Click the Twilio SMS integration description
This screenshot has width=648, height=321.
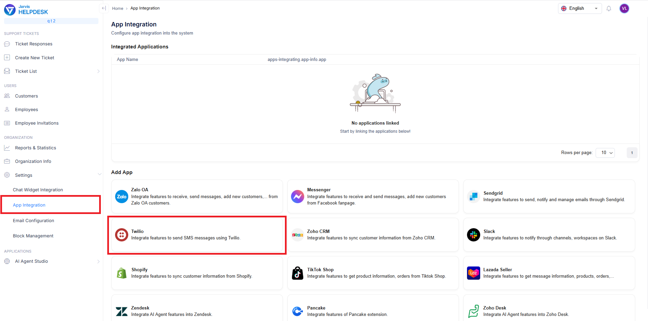186,238
